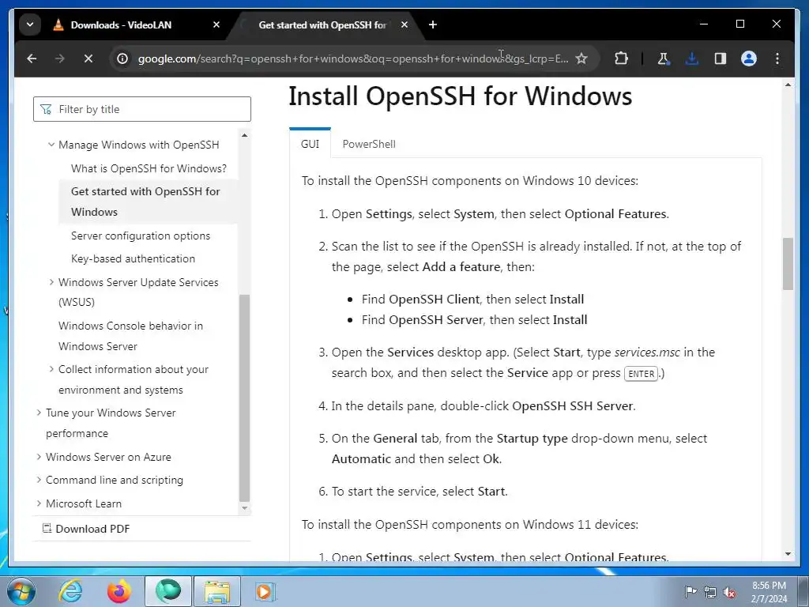Open Windows Explorer folder on taskbar
The height and width of the screenshot is (607, 809).
[217, 591]
